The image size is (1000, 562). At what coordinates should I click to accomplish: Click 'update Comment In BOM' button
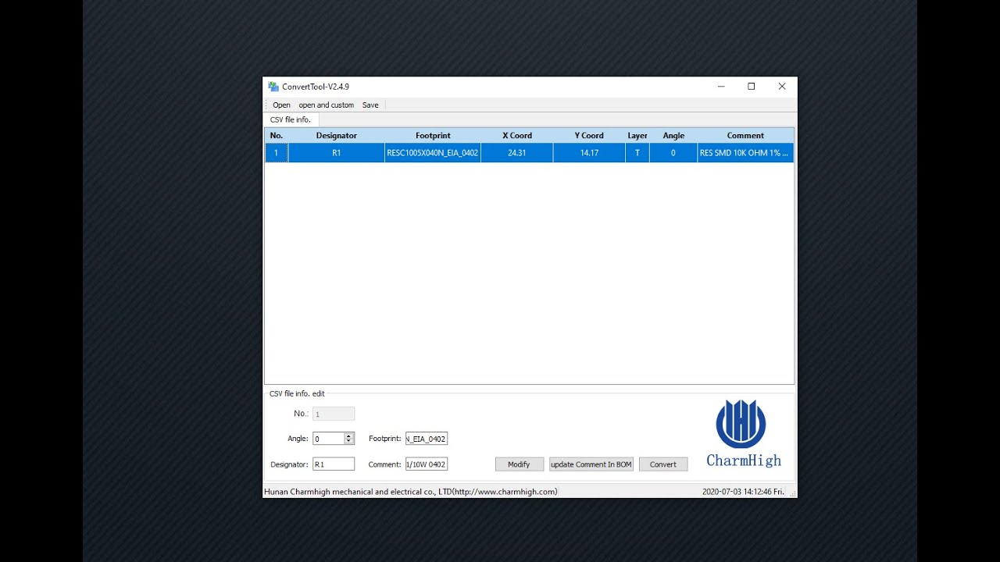591,464
